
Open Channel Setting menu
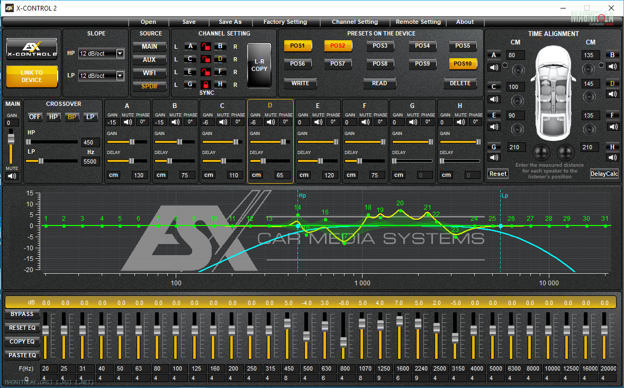[355, 22]
